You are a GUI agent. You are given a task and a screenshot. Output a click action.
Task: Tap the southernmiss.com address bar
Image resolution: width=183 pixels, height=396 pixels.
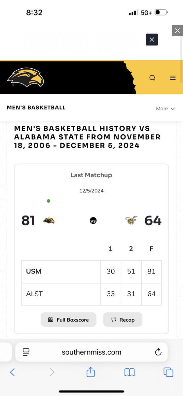point(91,352)
